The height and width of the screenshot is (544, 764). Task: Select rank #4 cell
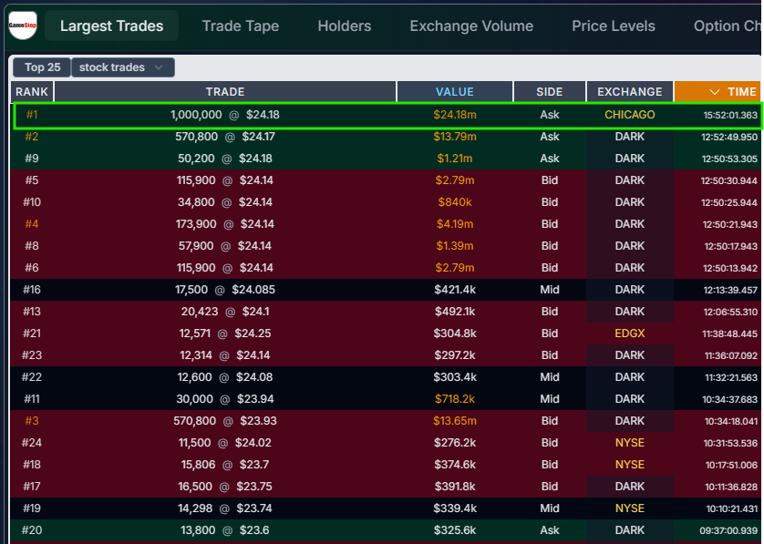pos(32,224)
